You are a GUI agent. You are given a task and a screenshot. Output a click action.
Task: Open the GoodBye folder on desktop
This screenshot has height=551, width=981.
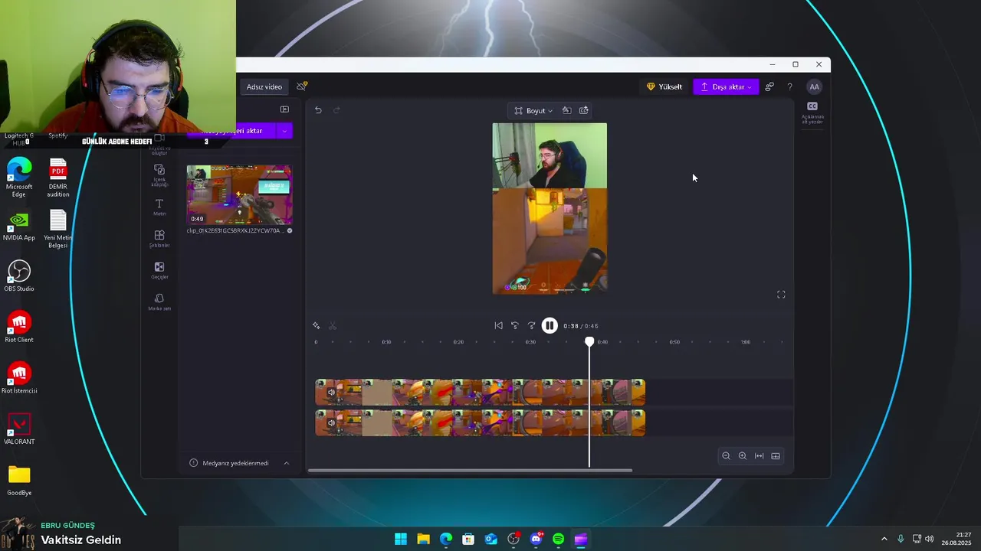click(19, 481)
